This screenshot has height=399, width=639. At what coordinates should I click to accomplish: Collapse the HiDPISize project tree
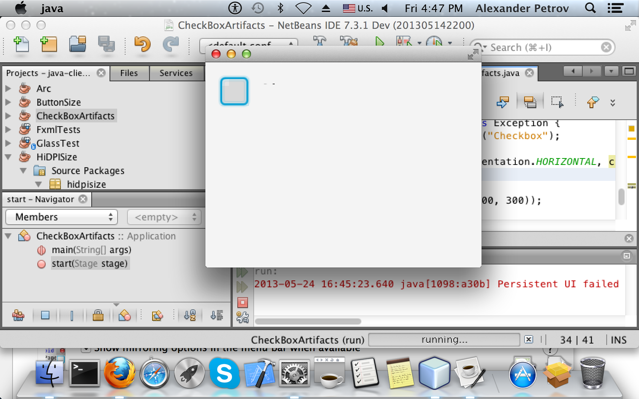8,157
